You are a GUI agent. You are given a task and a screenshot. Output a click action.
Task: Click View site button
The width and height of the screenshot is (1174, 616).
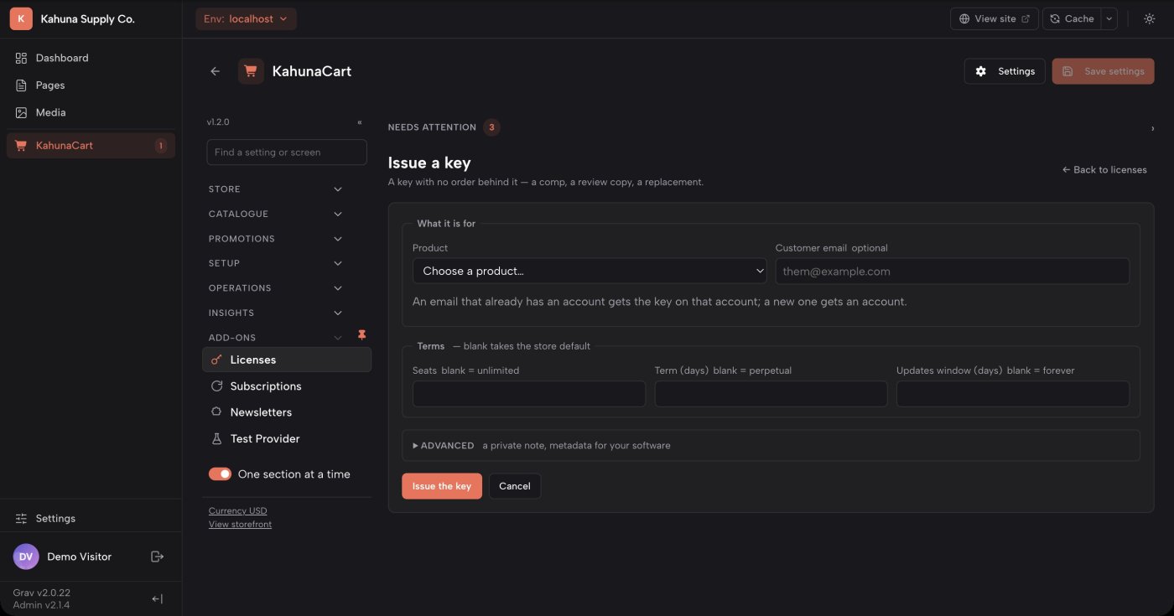(x=994, y=18)
